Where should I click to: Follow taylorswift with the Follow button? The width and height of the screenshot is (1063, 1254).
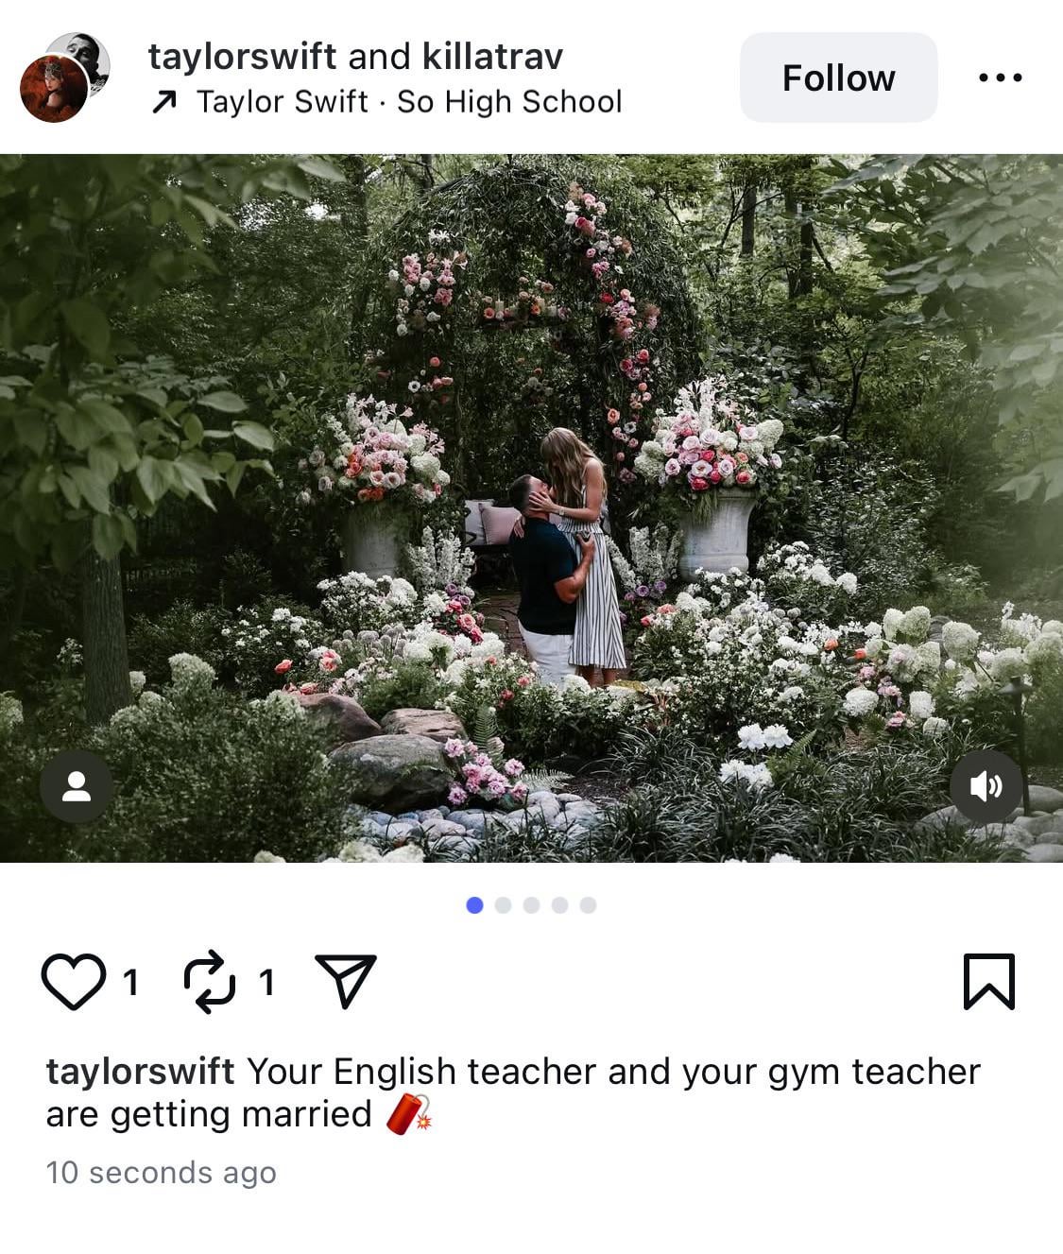click(x=838, y=77)
